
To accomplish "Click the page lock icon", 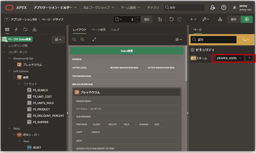I will click(160, 19).
